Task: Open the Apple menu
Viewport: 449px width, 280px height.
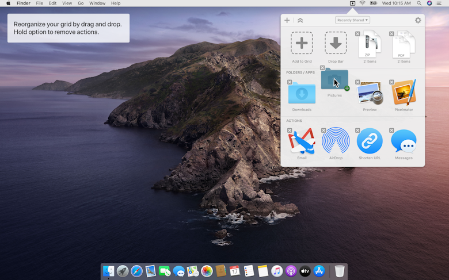Action: [x=8, y=3]
